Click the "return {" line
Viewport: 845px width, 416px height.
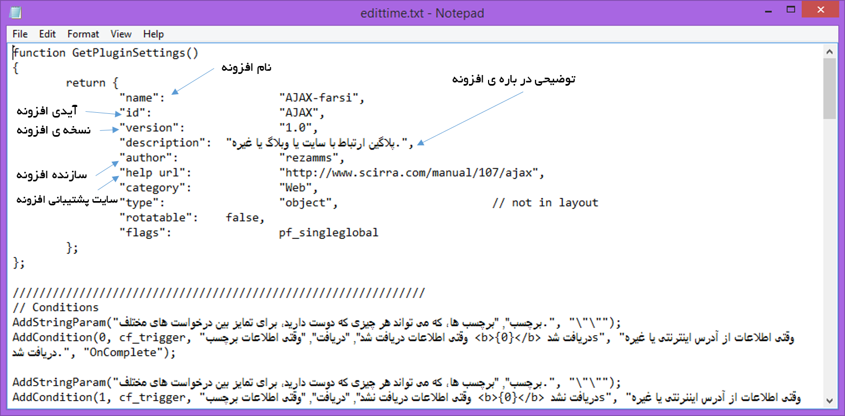pyautogui.click(x=92, y=83)
